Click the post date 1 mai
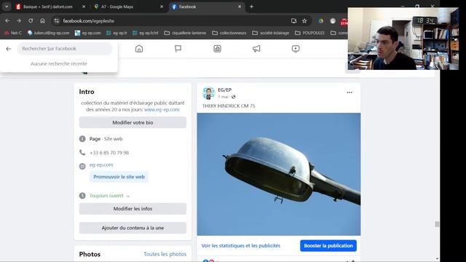 tap(224, 97)
